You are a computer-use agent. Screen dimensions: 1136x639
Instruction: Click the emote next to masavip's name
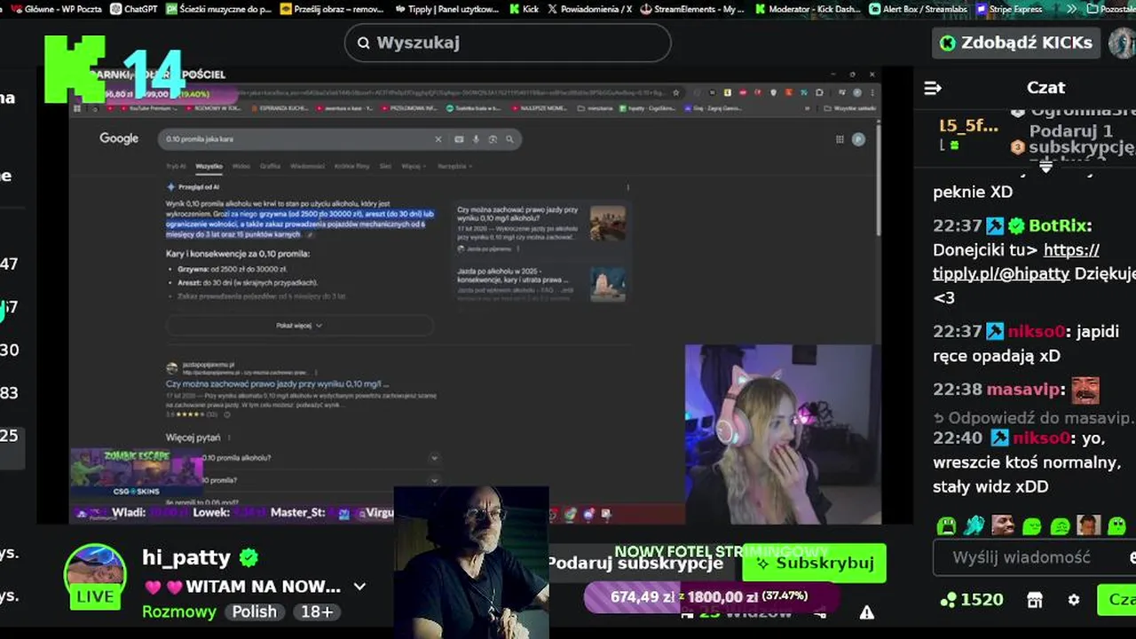1085,390
